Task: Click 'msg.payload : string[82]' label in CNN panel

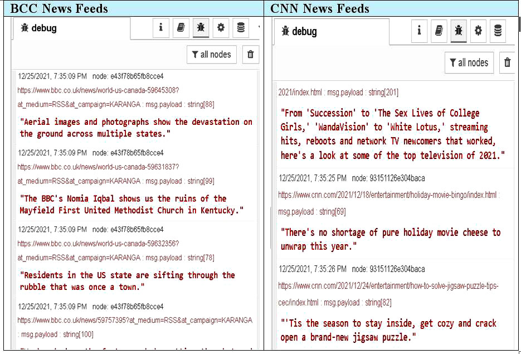Action: point(358,303)
